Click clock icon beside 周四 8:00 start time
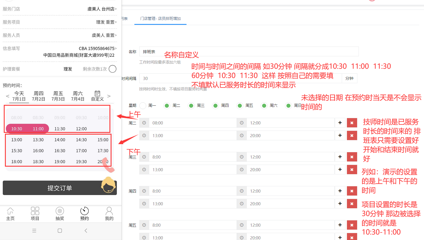Screen dimensions: 424x240 pos(144,191)
